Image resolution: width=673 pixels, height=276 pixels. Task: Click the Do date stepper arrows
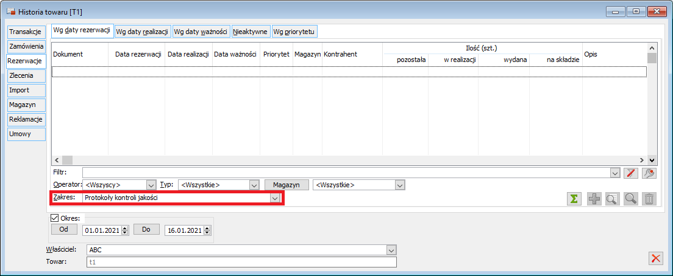pos(207,230)
